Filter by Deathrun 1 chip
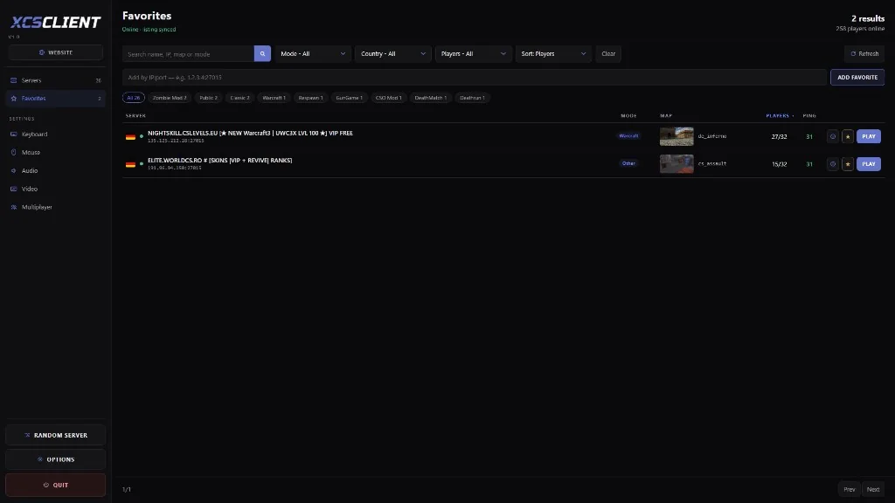The height and width of the screenshot is (503, 895). (x=472, y=98)
